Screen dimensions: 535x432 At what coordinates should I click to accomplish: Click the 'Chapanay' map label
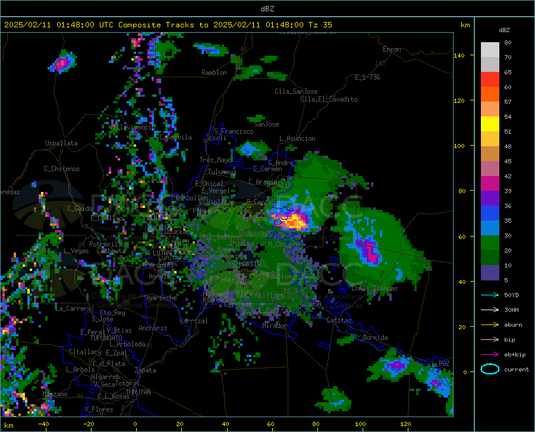pyautogui.click(x=253, y=233)
